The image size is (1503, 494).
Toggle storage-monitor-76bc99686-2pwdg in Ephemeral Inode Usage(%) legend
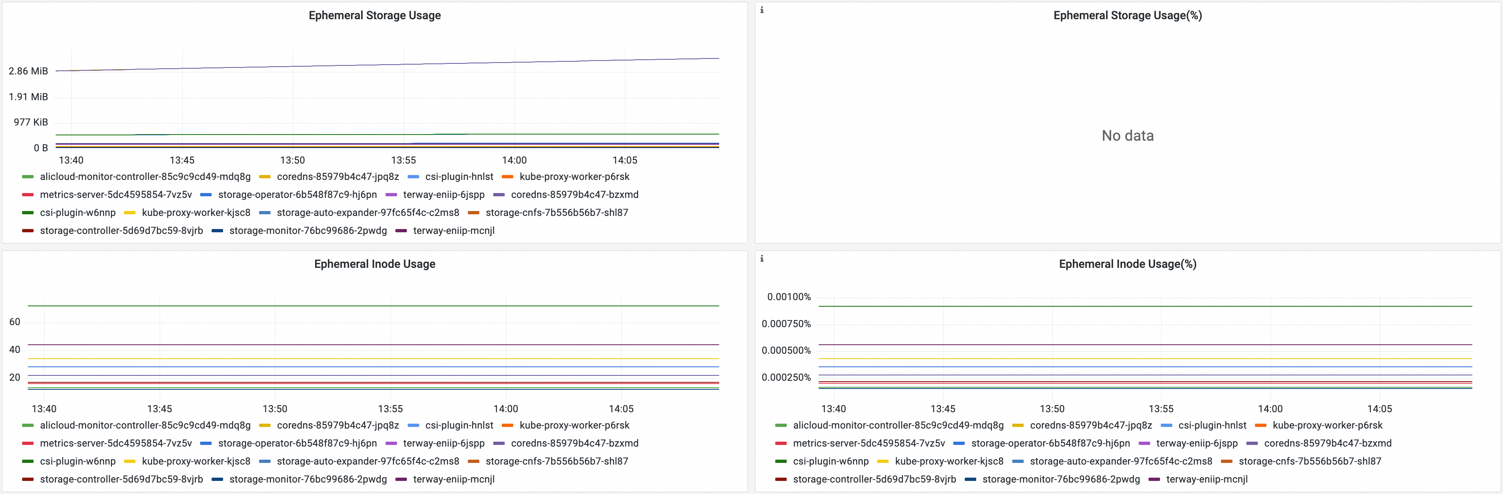click(x=1061, y=480)
